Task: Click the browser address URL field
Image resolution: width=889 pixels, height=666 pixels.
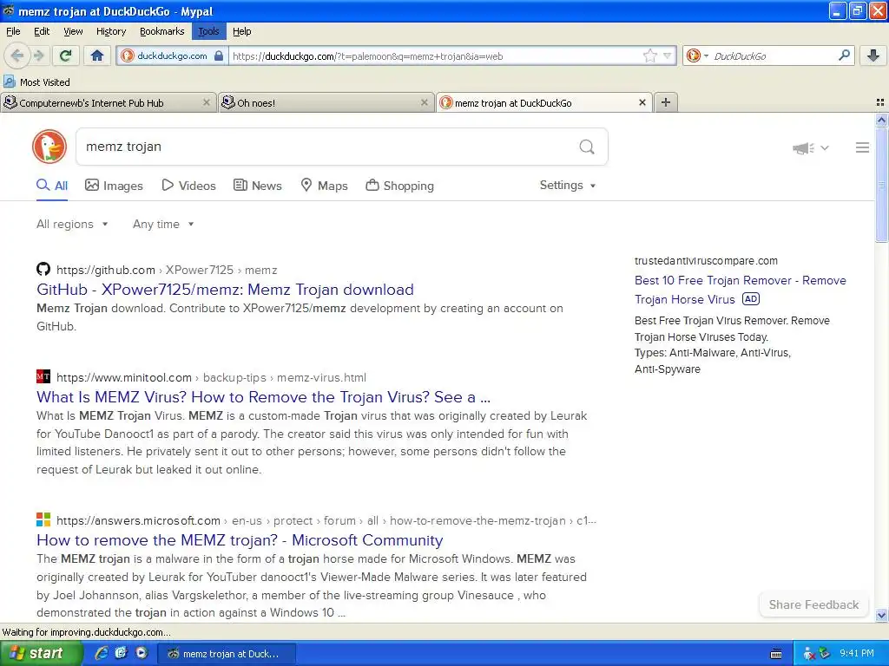Action: pos(435,56)
